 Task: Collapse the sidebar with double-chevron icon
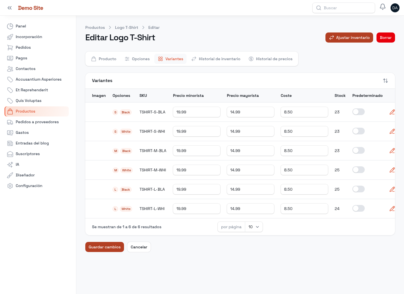[10, 8]
